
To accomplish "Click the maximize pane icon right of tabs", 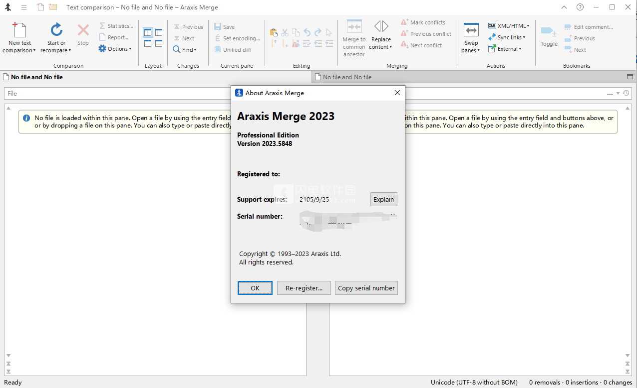I will coord(630,77).
